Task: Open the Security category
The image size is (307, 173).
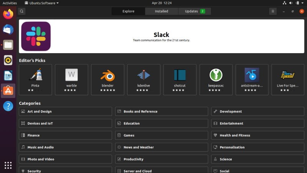Action: [x=65, y=170]
